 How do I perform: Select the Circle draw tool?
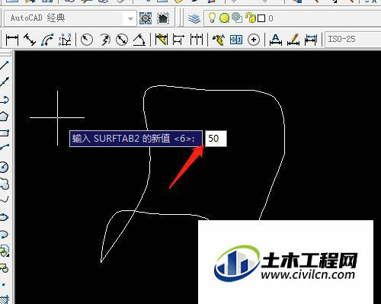click(5, 167)
